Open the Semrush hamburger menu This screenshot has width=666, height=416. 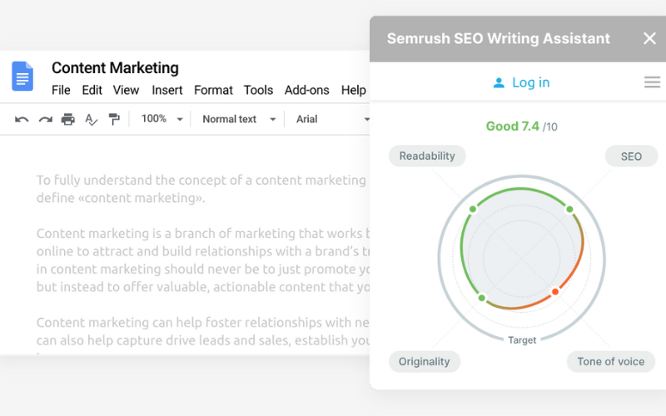tap(652, 82)
